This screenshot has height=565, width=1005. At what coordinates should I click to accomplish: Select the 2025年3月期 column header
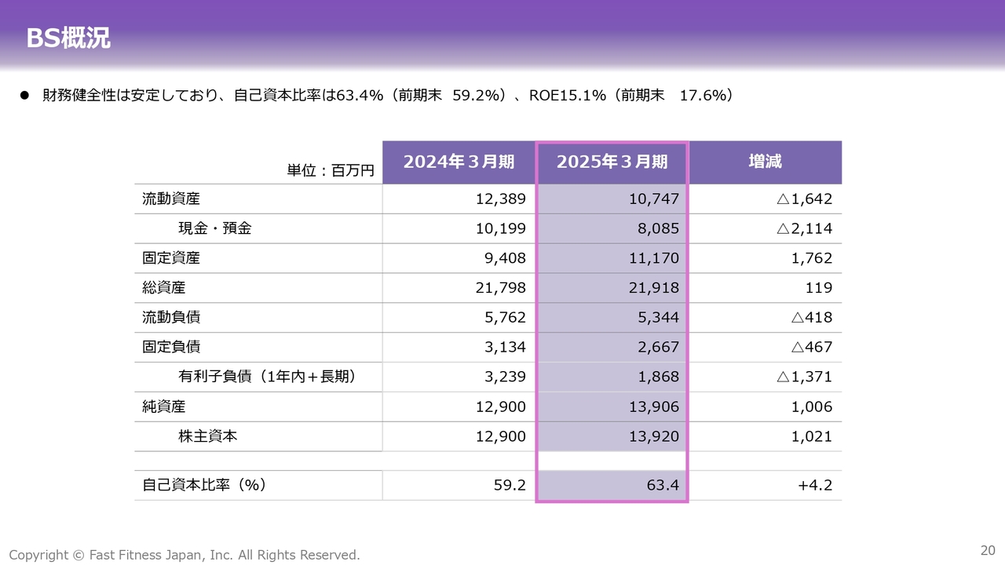tap(612, 162)
